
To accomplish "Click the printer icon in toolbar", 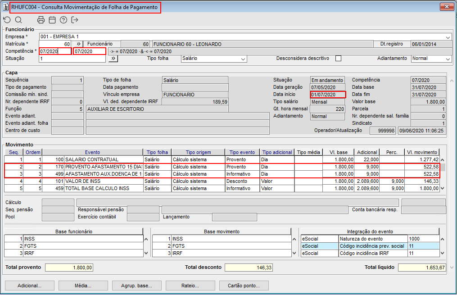I will [41, 20].
